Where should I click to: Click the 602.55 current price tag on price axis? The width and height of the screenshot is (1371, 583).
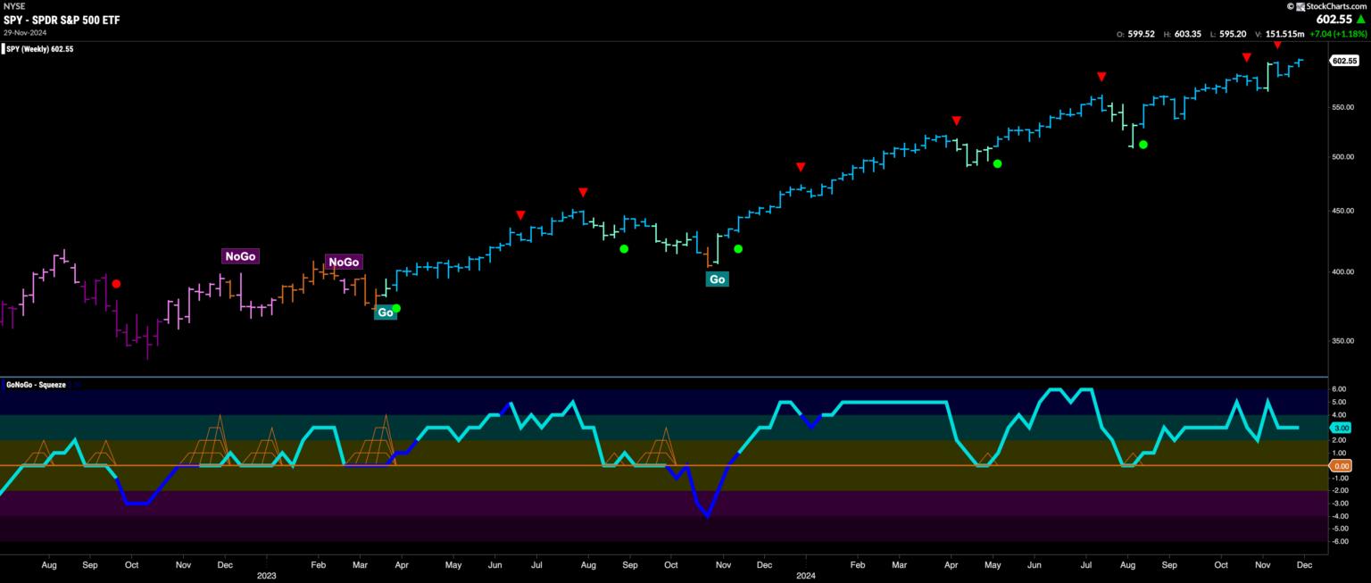tap(1343, 61)
